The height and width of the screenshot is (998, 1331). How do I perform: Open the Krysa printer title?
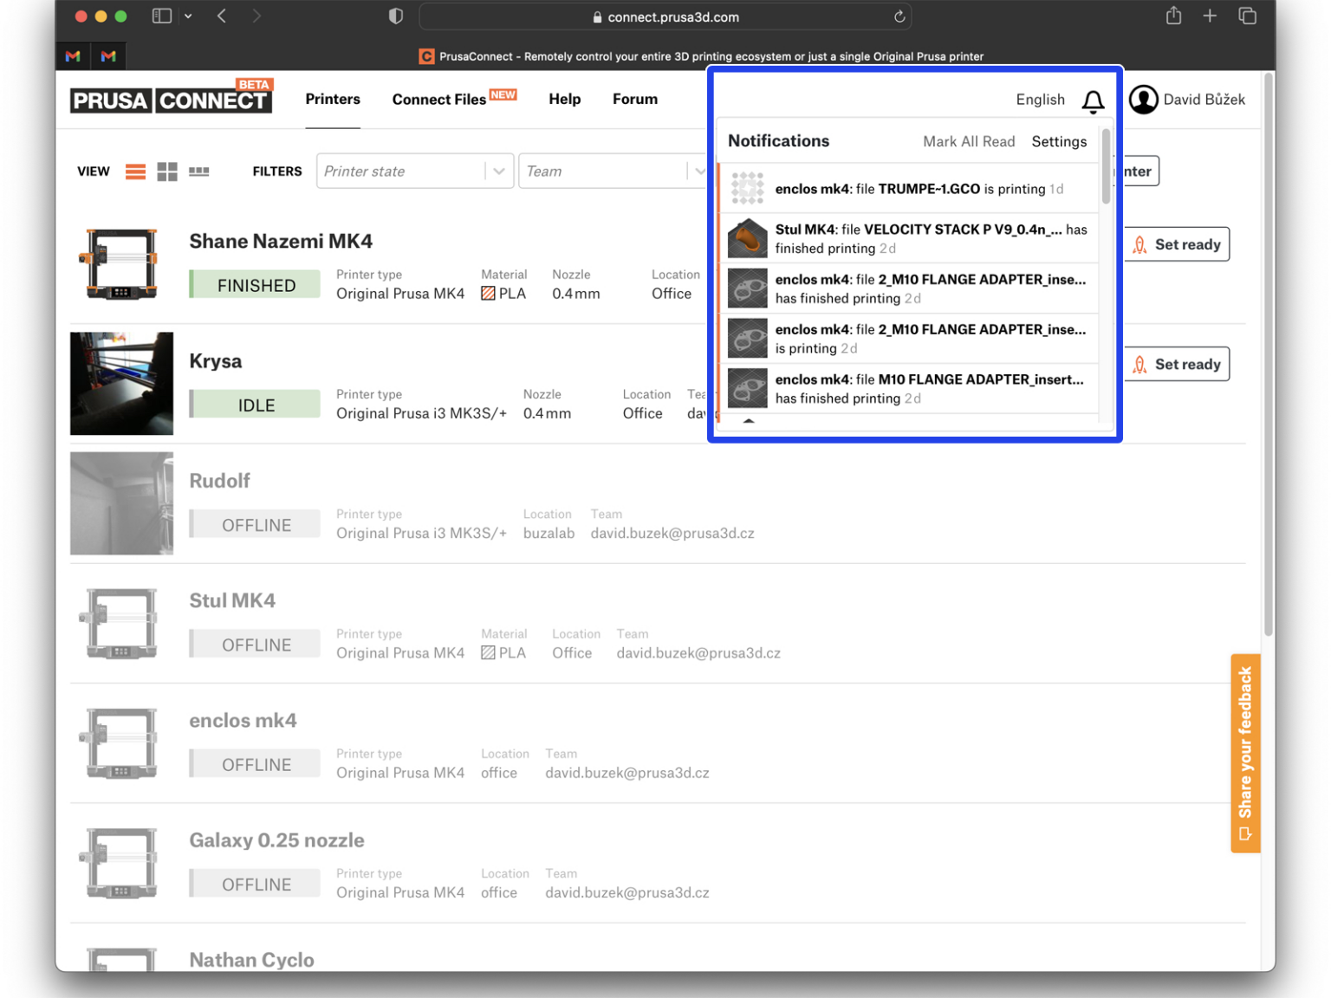click(216, 361)
